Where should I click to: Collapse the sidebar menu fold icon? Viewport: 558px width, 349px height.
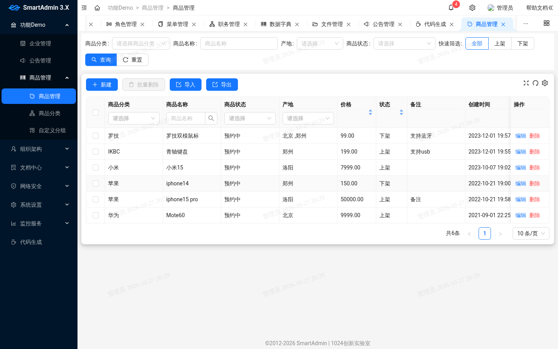coord(84,8)
